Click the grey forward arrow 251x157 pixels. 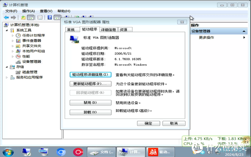coord(14,17)
